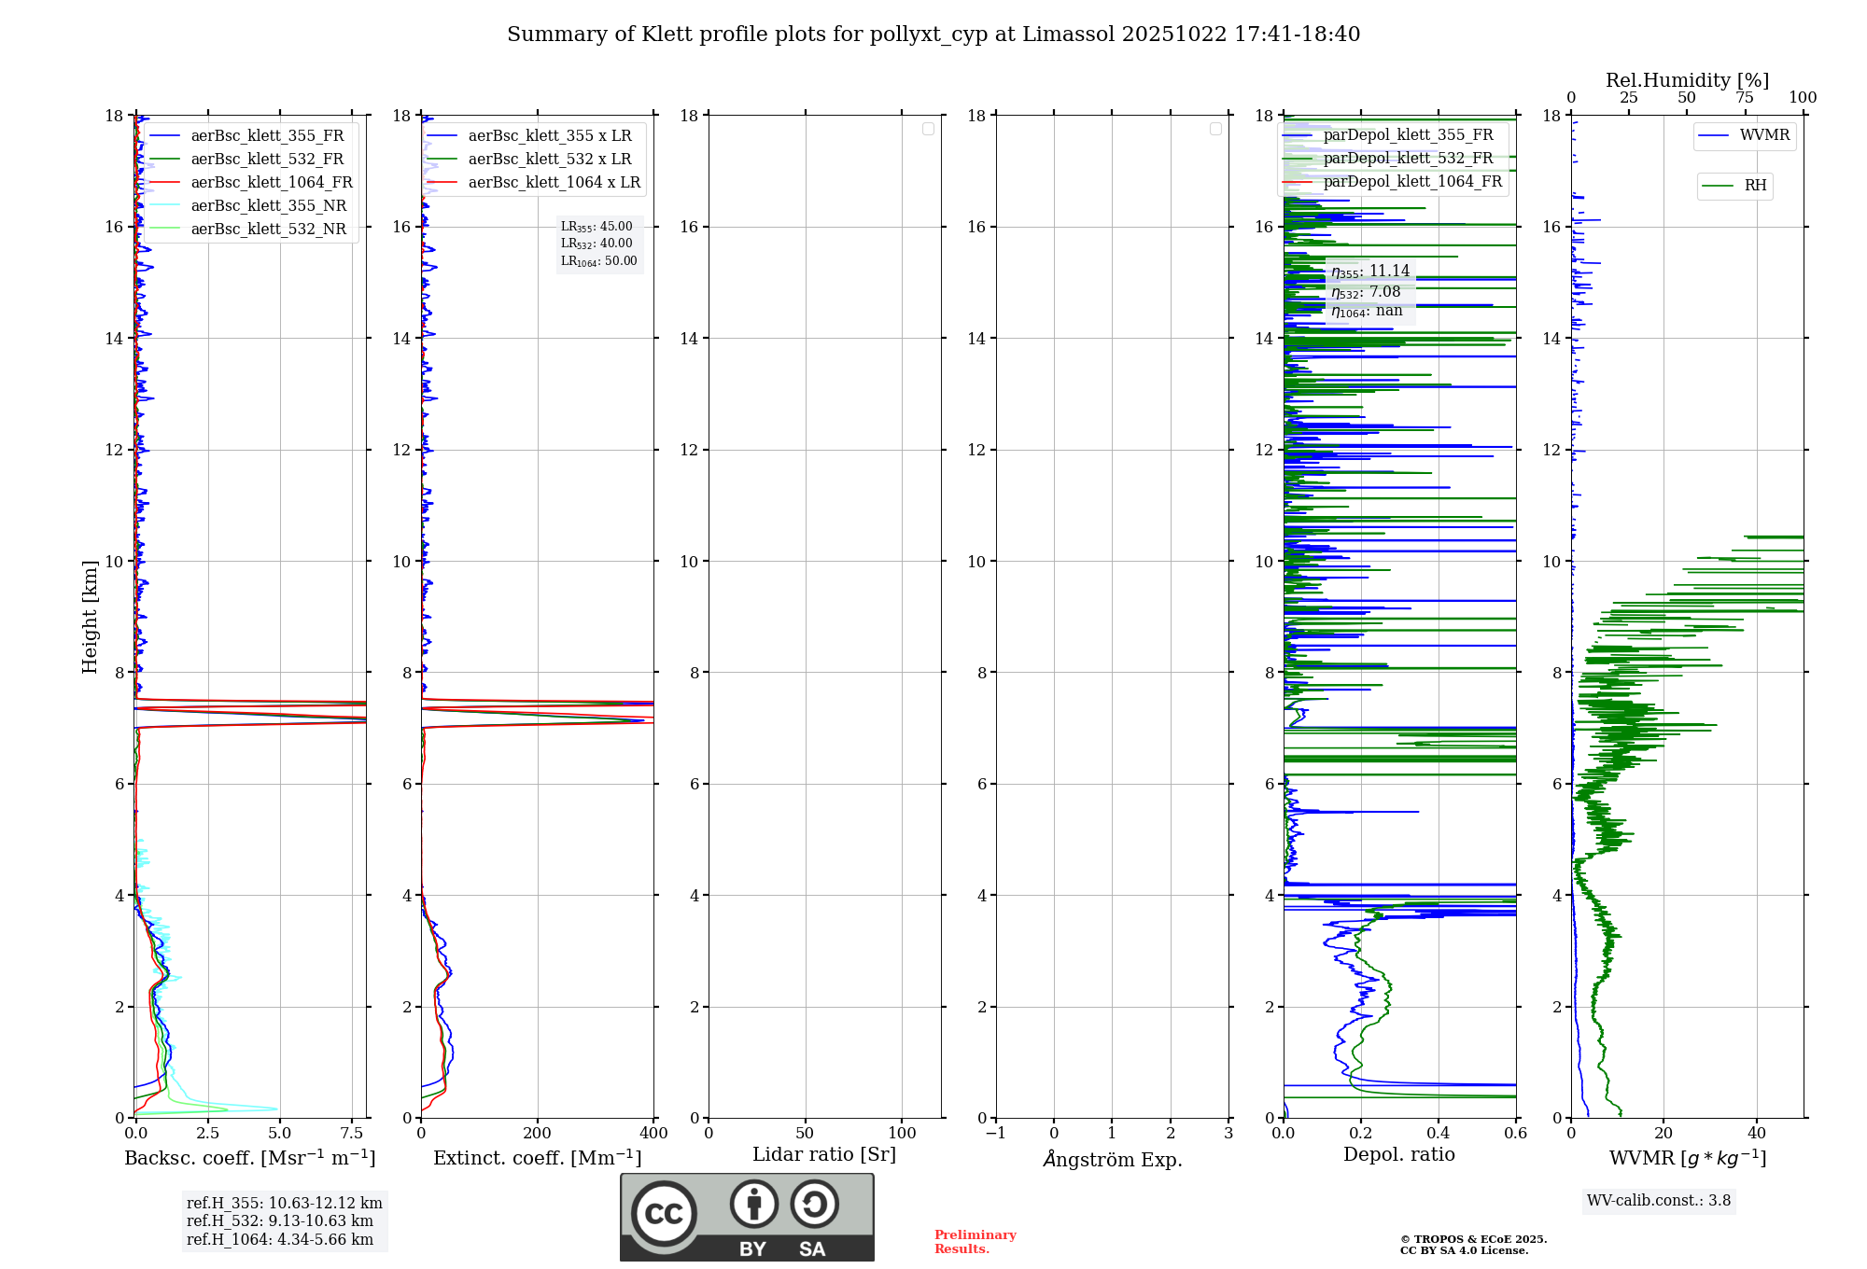Click empty legend box in Lidar ratio panel
Screen dimensions: 1867x1269
tap(928, 129)
